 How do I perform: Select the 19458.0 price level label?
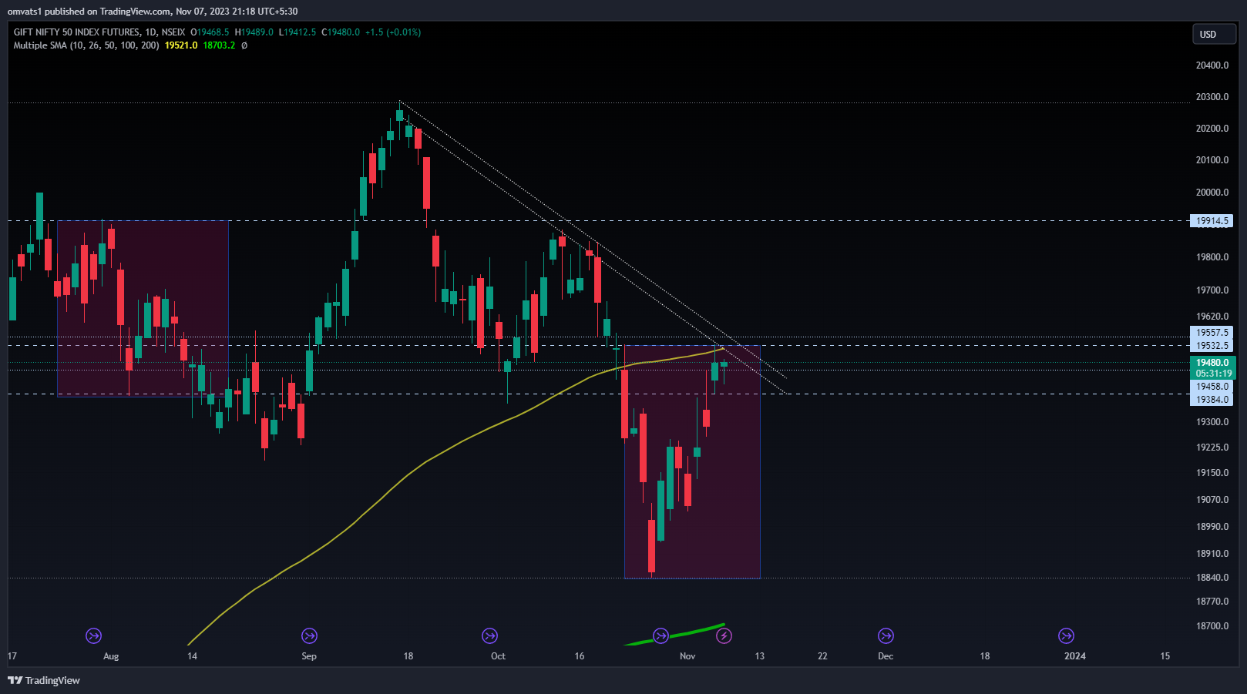coord(1212,387)
